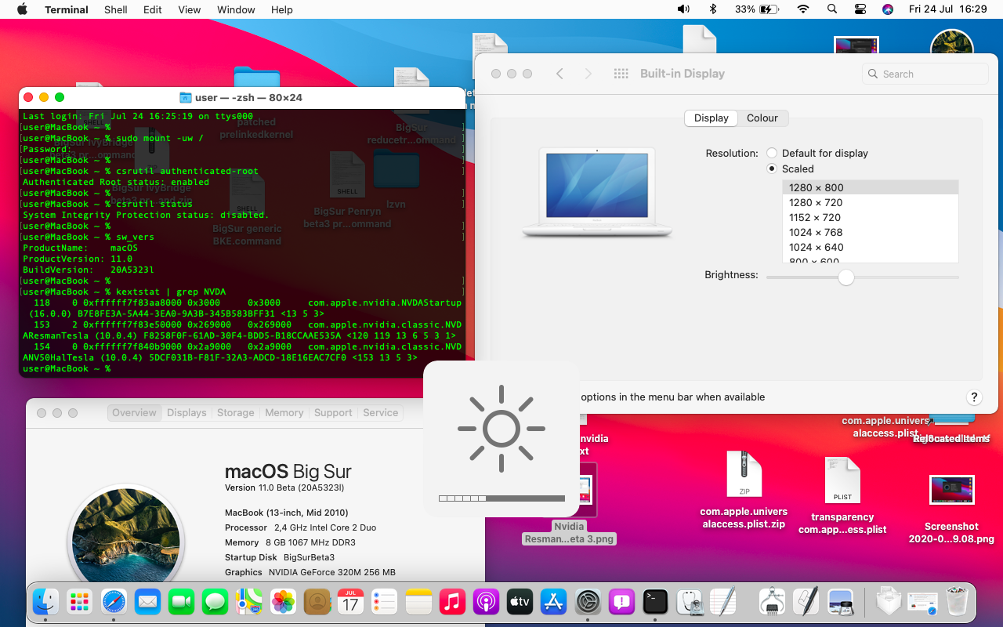
Task: Click the Bluetooth menu bar icon
Action: [x=713, y=9]
